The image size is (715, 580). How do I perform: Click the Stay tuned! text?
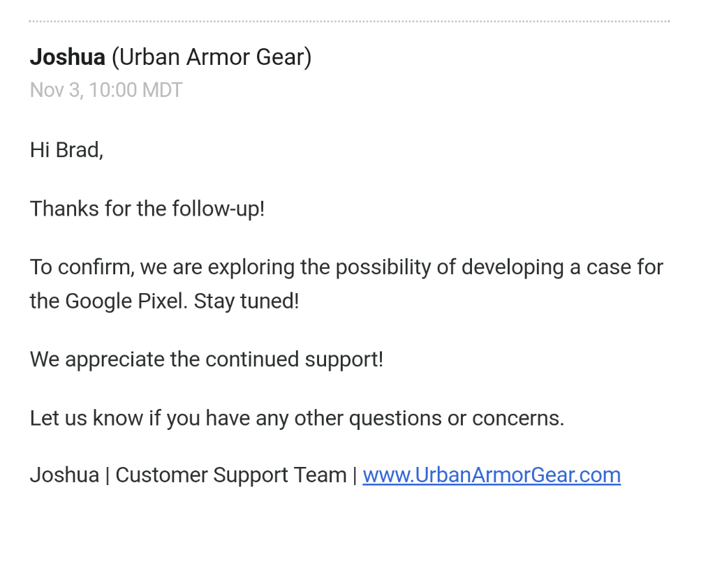pos(246,302)
